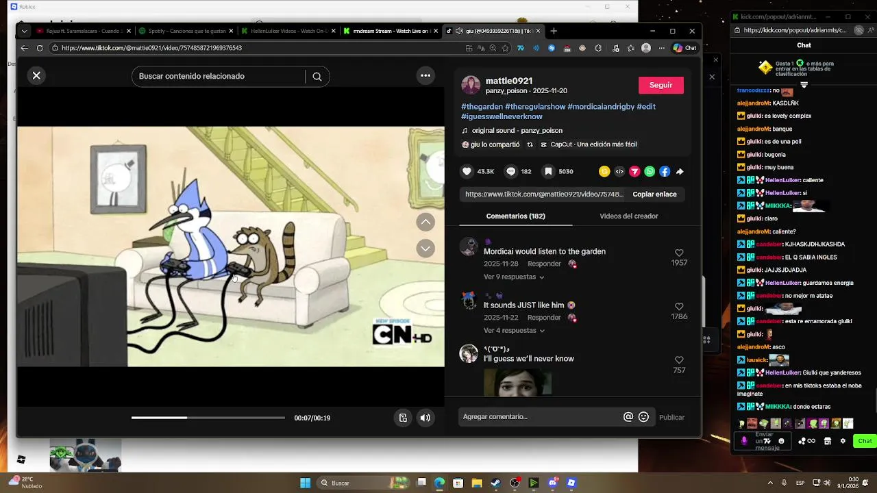Reload the TikTok page
The height and width of the screenshot is (493, 877).
(40, 48)
